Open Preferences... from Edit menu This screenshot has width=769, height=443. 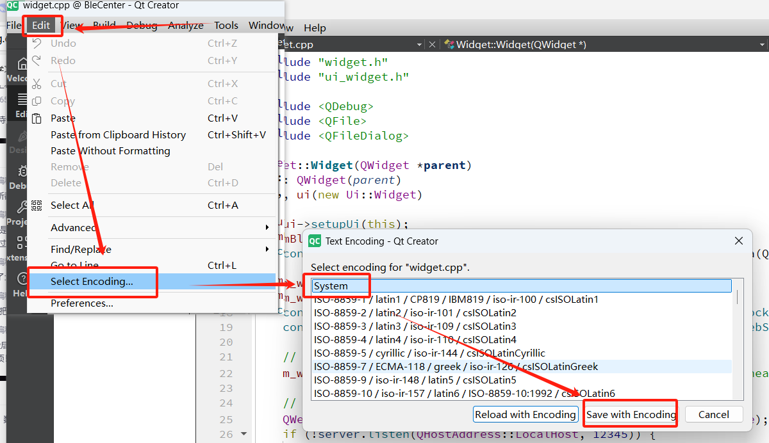[x=153, y=303]
